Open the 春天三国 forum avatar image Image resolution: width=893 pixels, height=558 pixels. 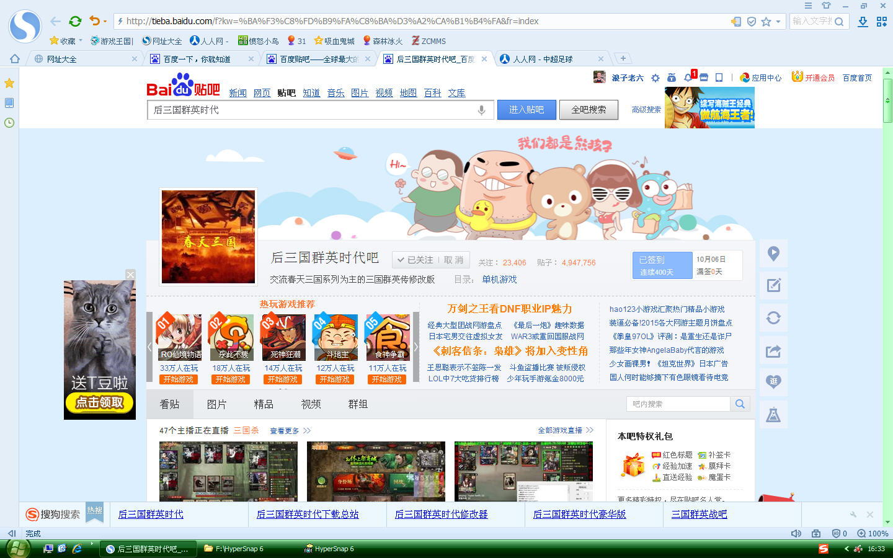[x=208, y=237]
